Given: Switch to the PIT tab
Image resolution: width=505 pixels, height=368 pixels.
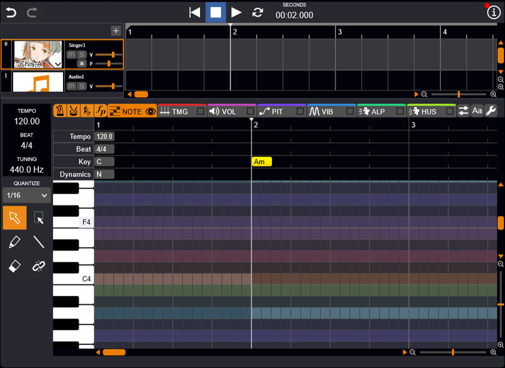Looking at the screenshot, I should coord(277,111).
